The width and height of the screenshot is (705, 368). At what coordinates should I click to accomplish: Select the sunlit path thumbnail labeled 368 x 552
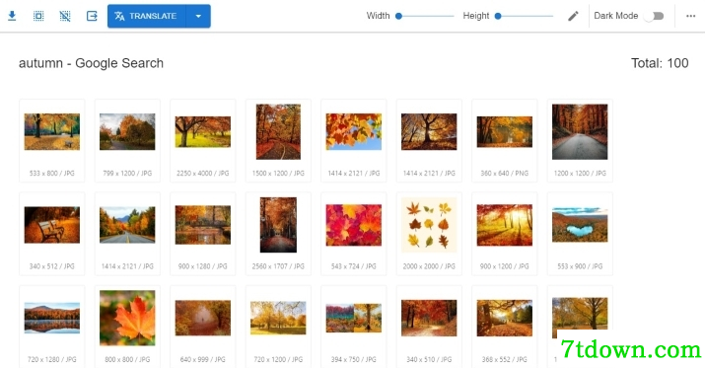point(505,318)
